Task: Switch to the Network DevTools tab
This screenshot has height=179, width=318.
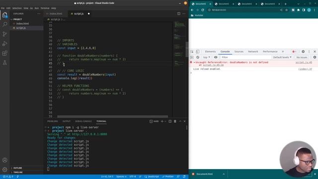Action: pyautogui.click(x=253, y=52)
